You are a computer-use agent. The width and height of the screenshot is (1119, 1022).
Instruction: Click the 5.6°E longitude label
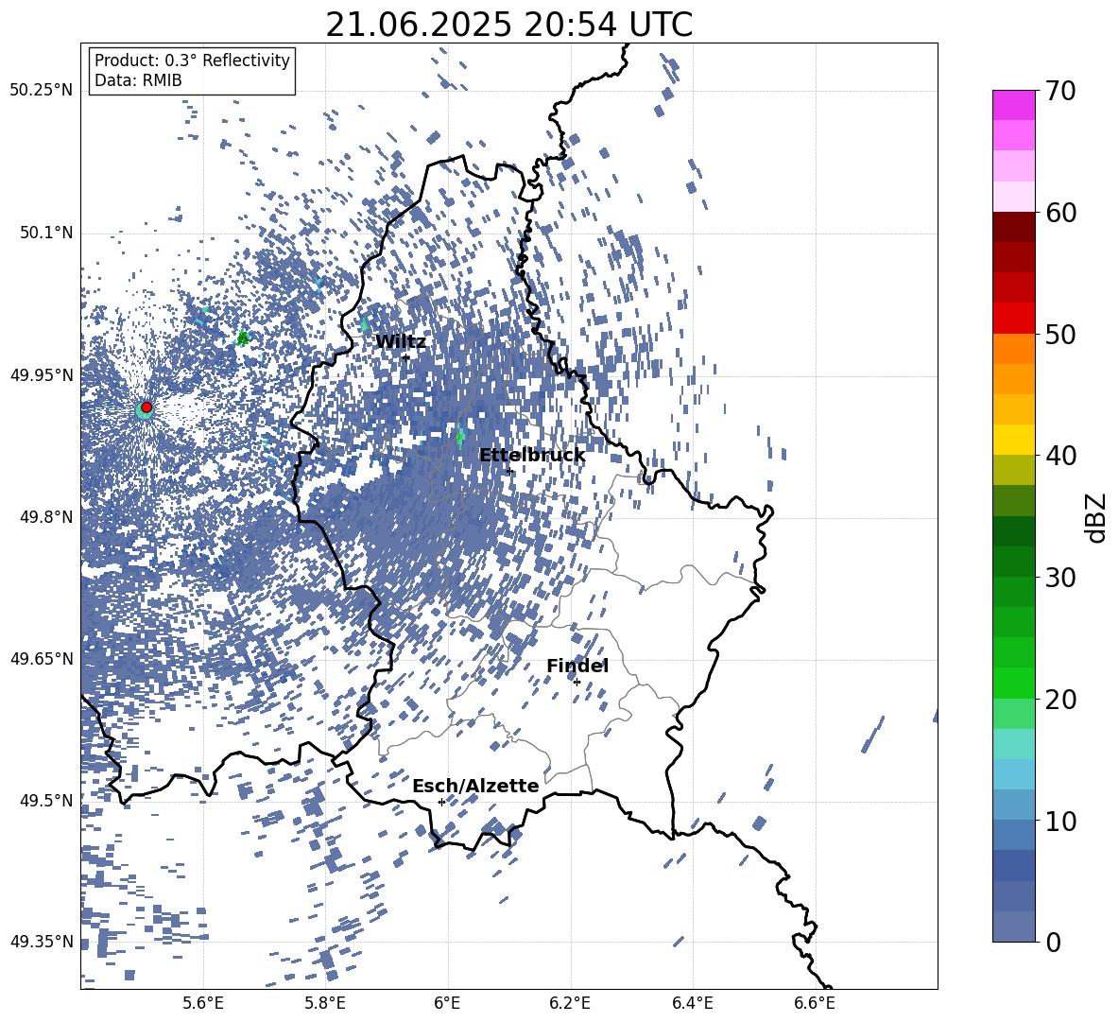click(x=203, y=1003)
